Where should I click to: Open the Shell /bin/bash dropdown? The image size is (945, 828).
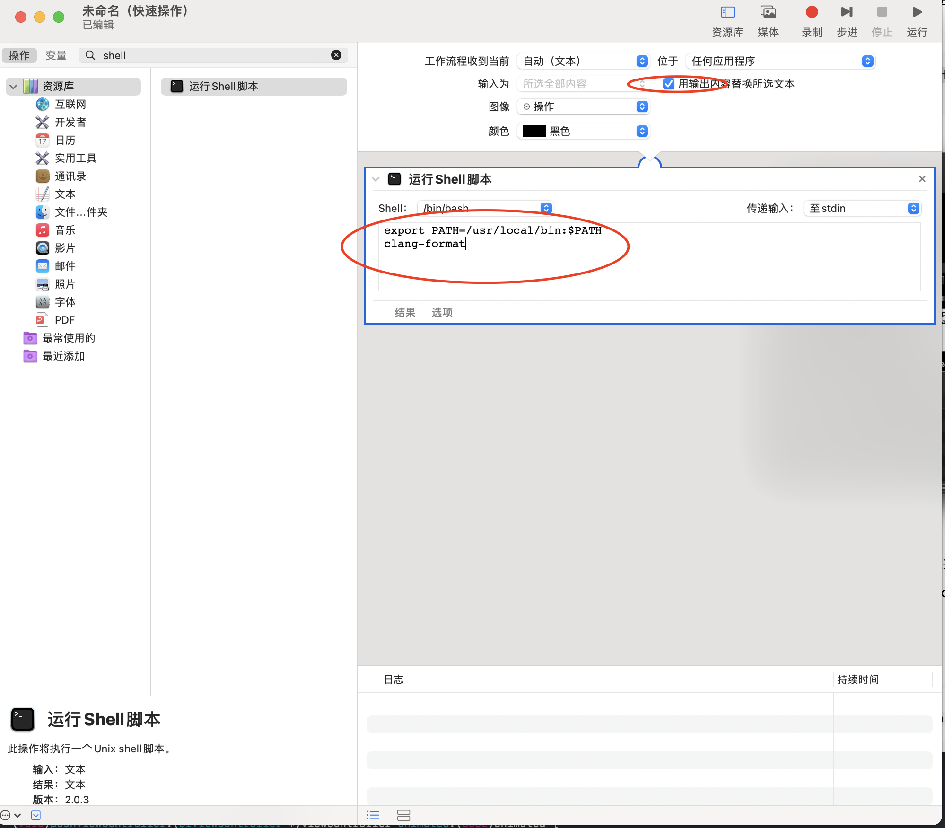[485, 209]
